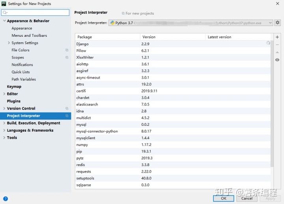Select the XlsxWriter package row
The image size is (284, 204).
point(173,57)
